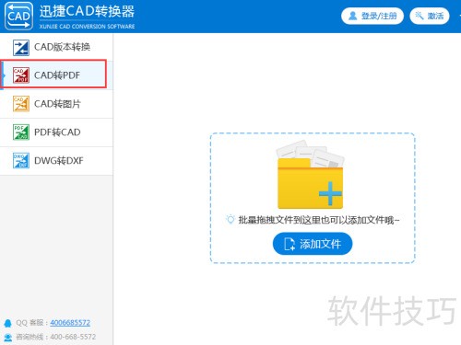Click the QQ customer service bell icon
The width and height of the screenshot is (461, 345).
(7, 323)
